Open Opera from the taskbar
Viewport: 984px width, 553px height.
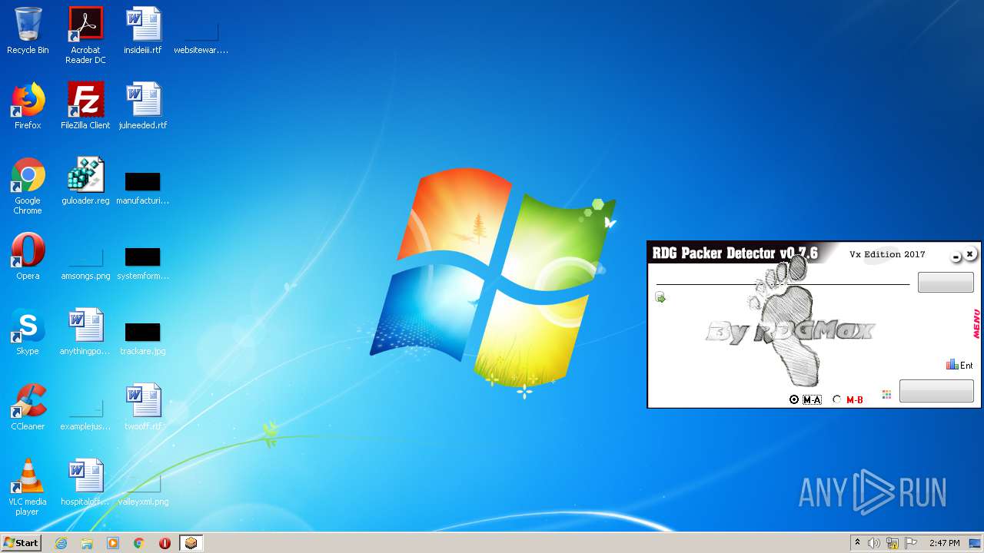(x=165, y=543)
